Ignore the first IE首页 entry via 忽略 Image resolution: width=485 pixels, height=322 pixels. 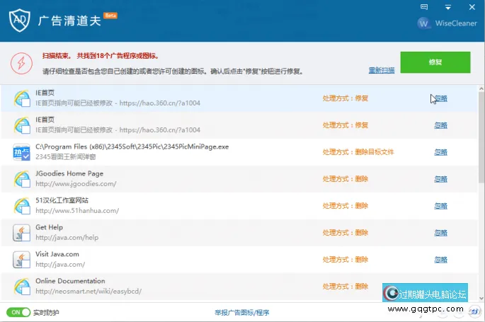[440, 98]
